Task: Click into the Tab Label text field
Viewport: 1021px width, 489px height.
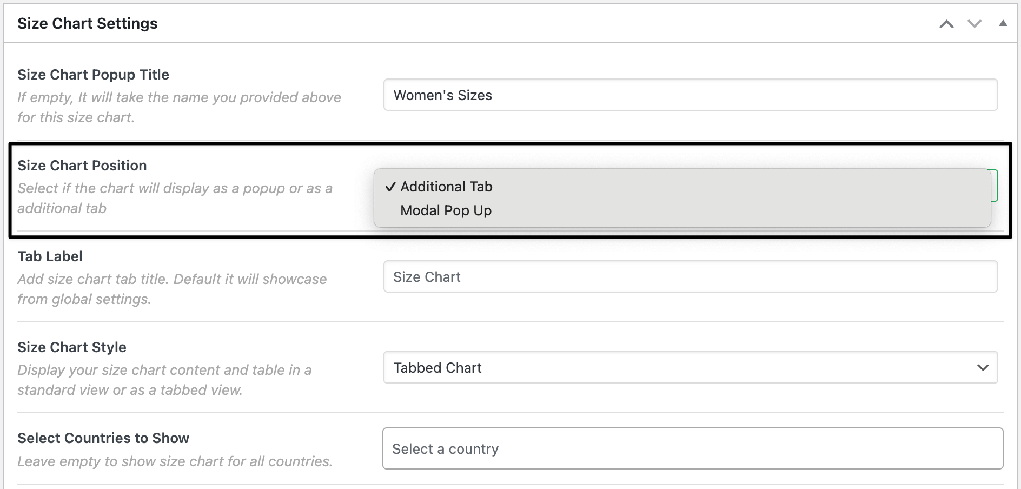Action: 690,277
